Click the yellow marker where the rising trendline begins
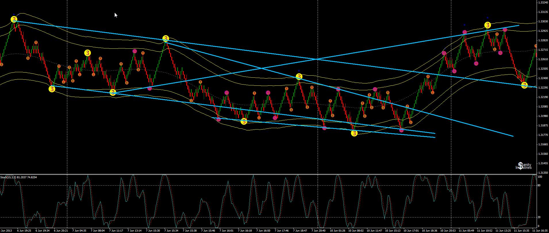The width and height of the screenshot is (549, 233). tap(113, 92)
